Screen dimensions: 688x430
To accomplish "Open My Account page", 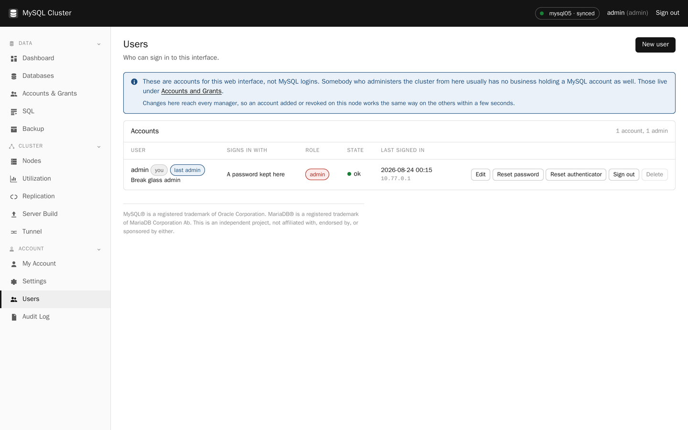I will tap(55, 264).
